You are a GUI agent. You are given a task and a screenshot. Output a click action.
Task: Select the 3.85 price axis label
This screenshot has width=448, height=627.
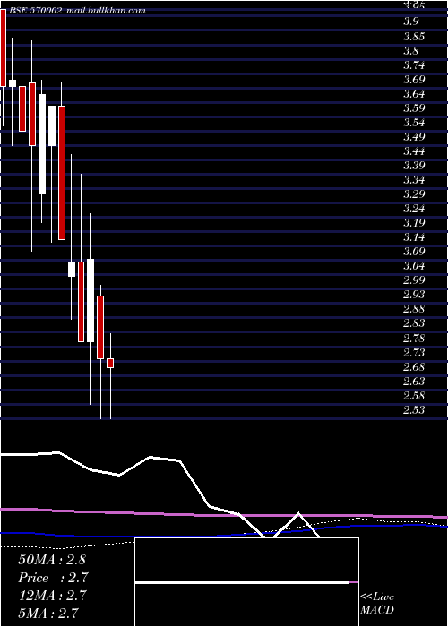coord(414,37)
